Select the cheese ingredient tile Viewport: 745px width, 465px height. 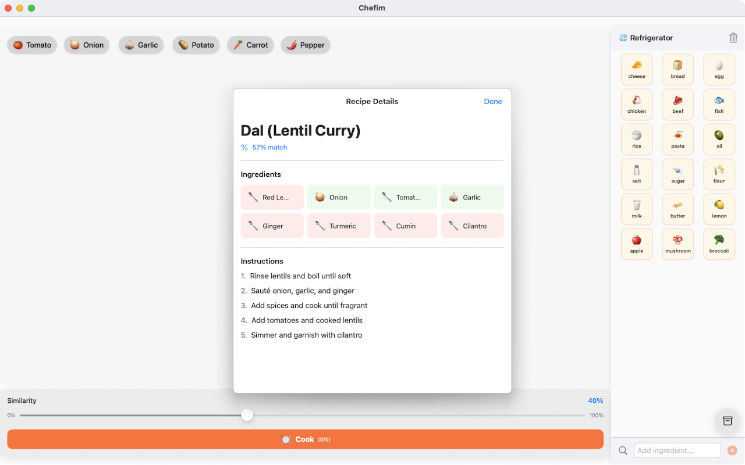point(637,70)
